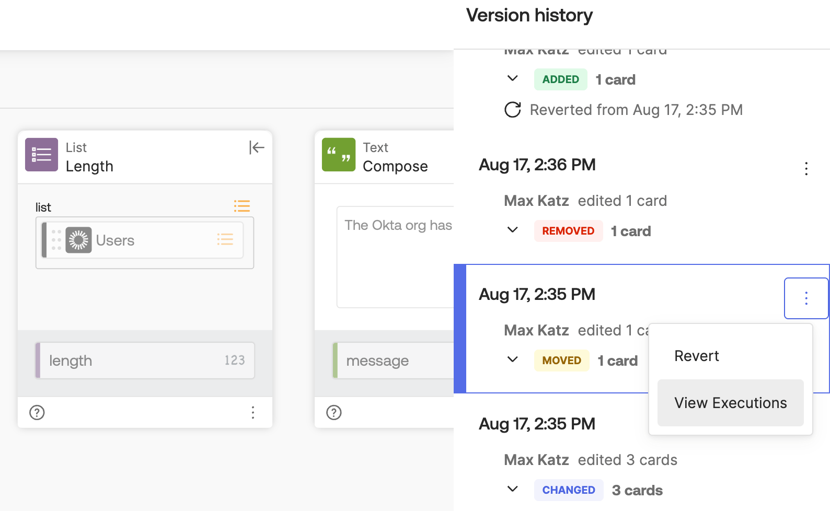Image resolution: width=830 pixels, height=511 pixels.
Task: Open help for the Text Compose card
Action: coord(334,413)
